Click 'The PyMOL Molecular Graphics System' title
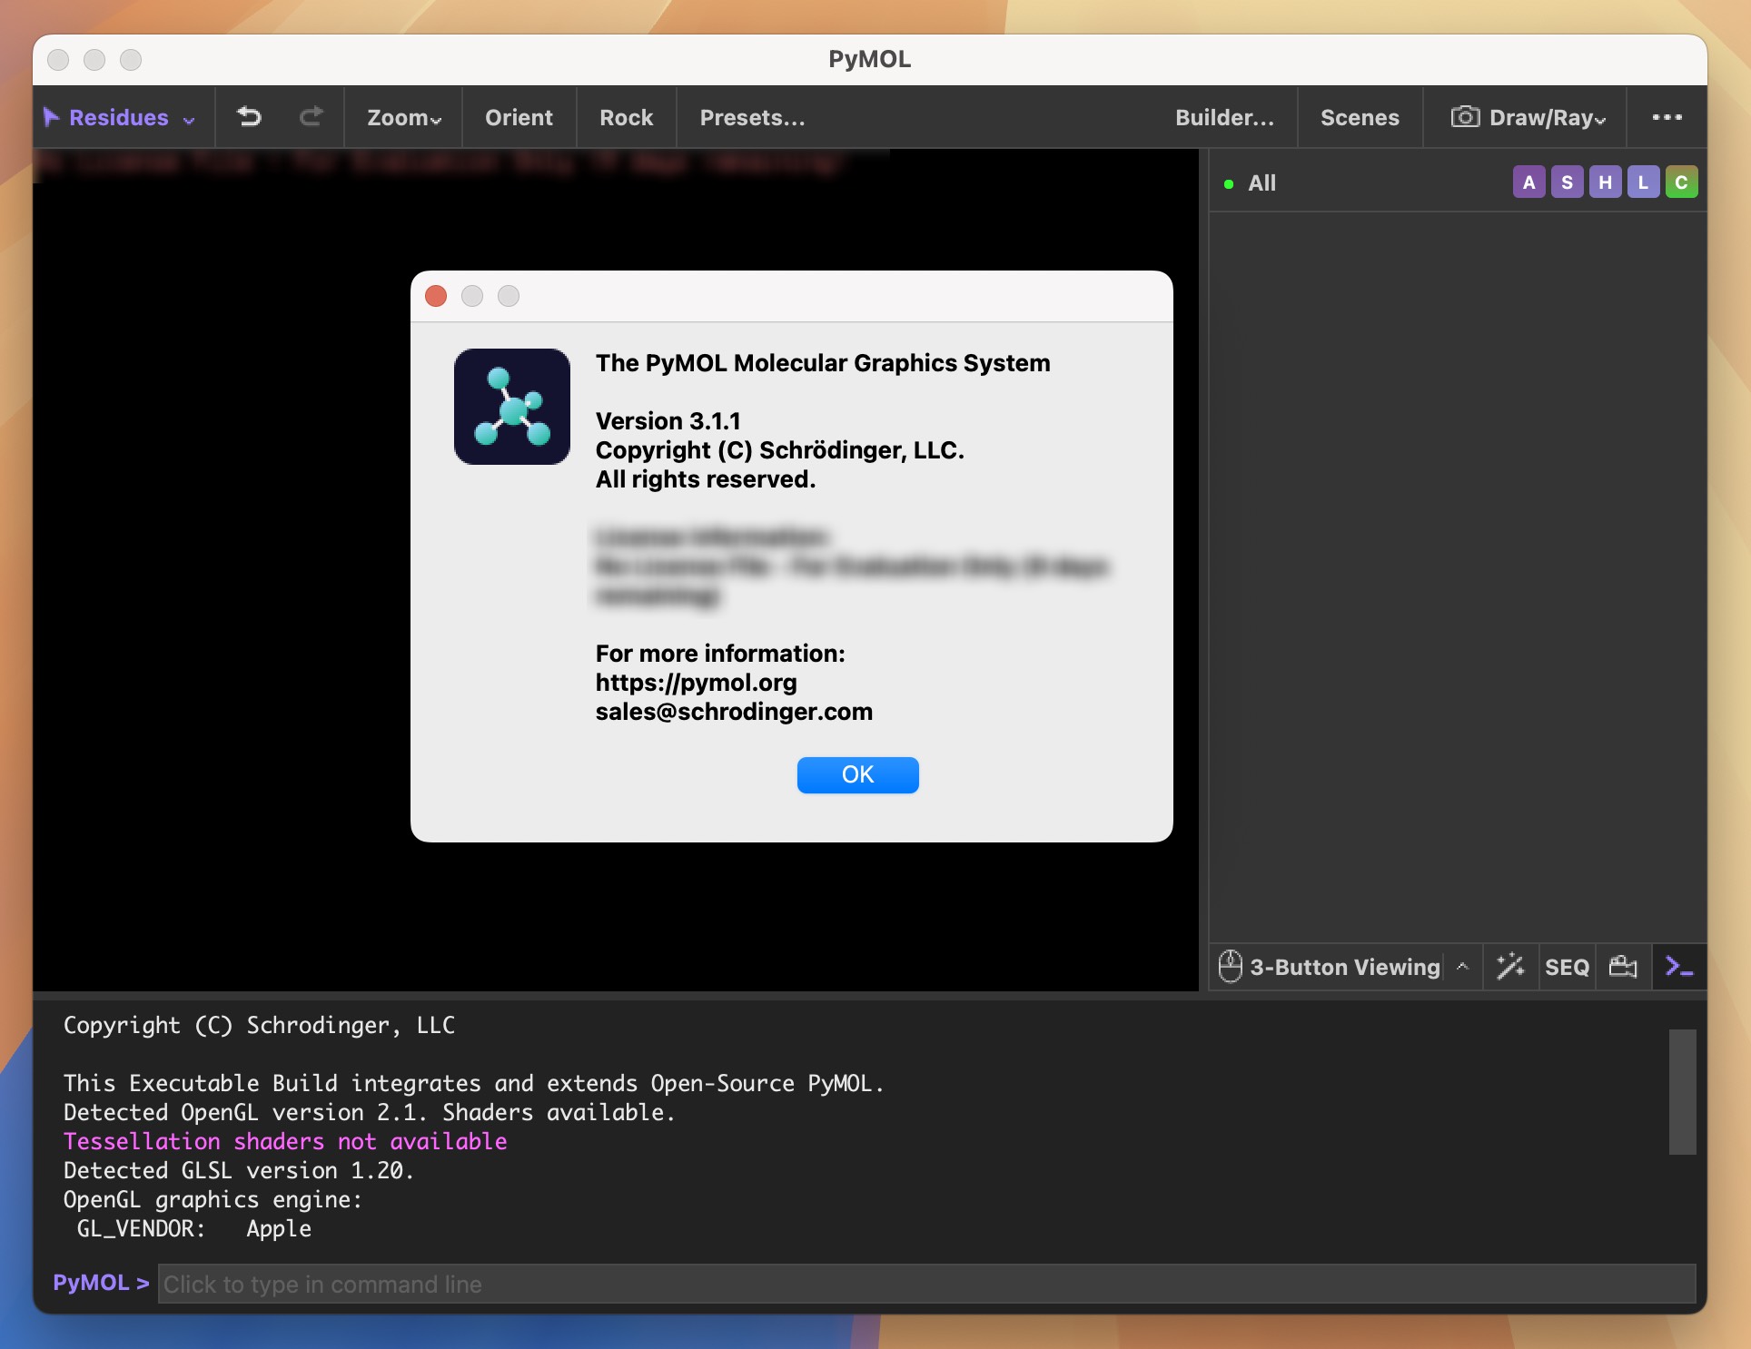This screenshot has height=1349, width=1751. pos(823,363)
